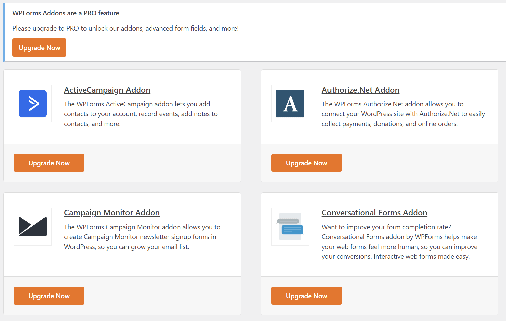Open the ActiveCampaign Addon link
The width and height of the screenshot is (506, 321).
tap(107, 90)
